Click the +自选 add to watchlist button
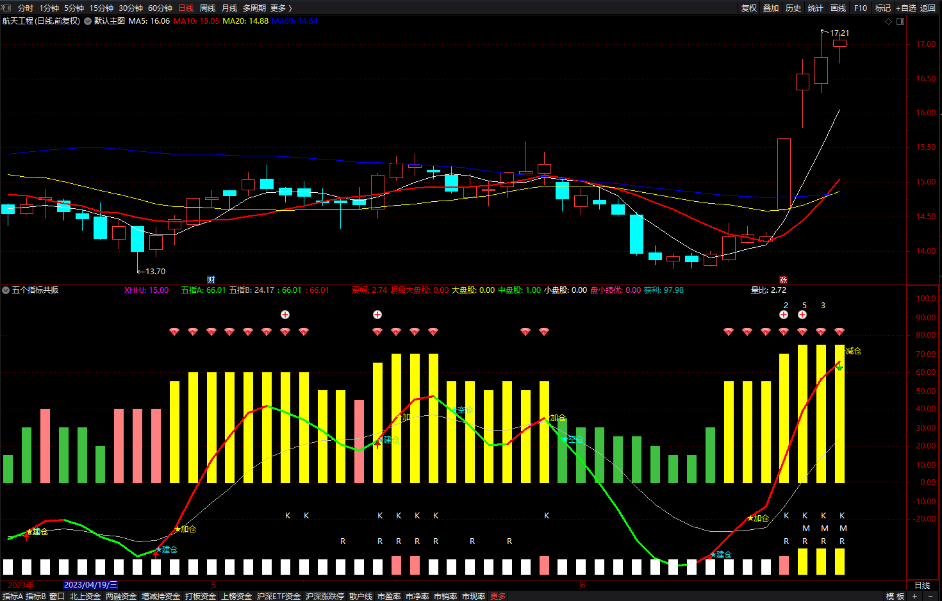 pos(905,8)
